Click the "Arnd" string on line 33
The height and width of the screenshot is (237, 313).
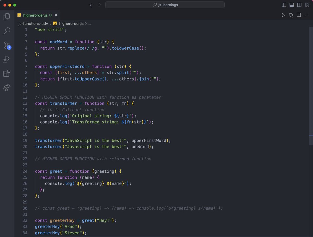(70, 227)
